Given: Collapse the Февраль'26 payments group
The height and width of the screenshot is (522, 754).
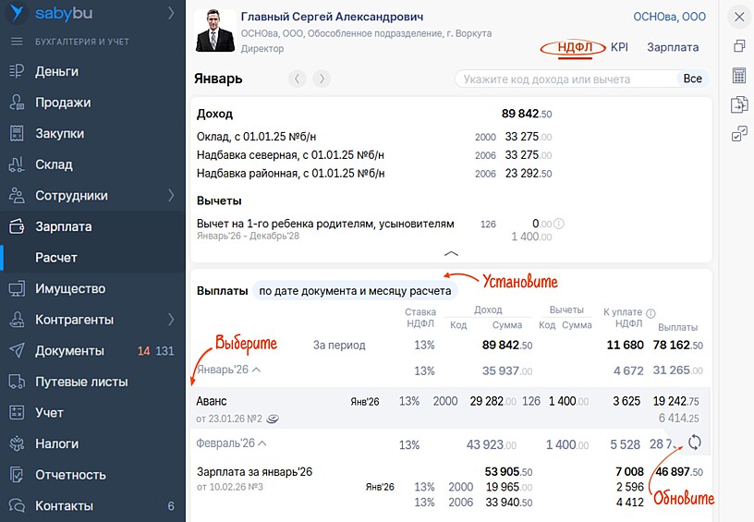Looking at the screenshot, I should click(261, 443).
